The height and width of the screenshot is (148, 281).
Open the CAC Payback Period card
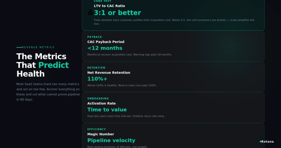(x=173, y=46)
